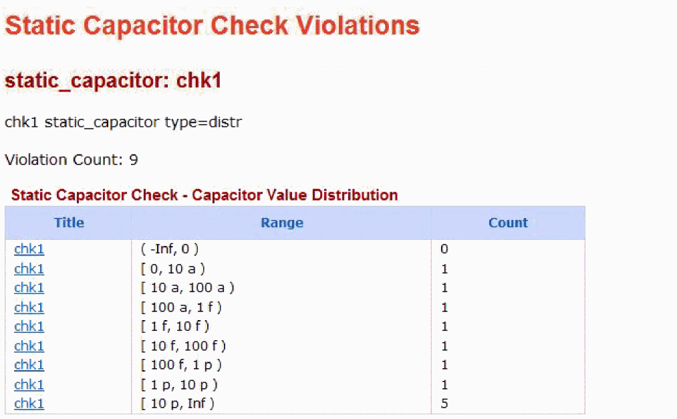Click the ( -Inf, 0 ) range cell
This screenshot has width=677, height=419.
[170, 249]
